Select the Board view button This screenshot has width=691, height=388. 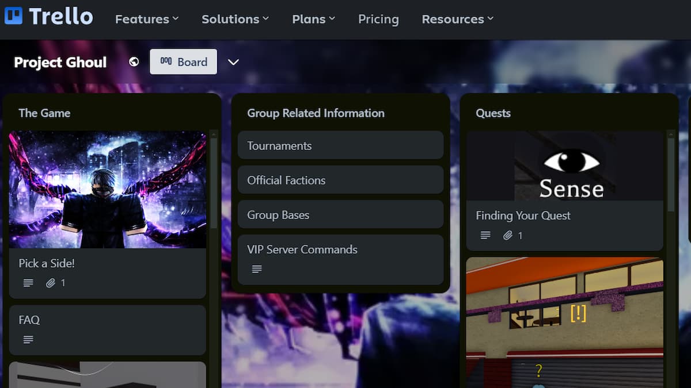coord(183,62)
